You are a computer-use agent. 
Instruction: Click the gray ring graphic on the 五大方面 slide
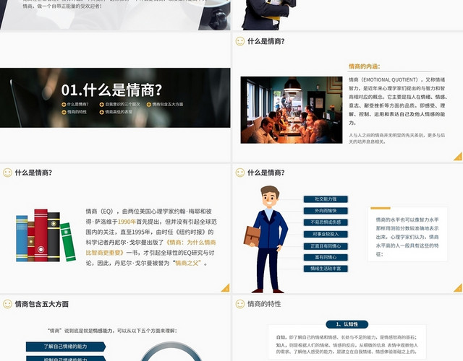click(171, 352)
